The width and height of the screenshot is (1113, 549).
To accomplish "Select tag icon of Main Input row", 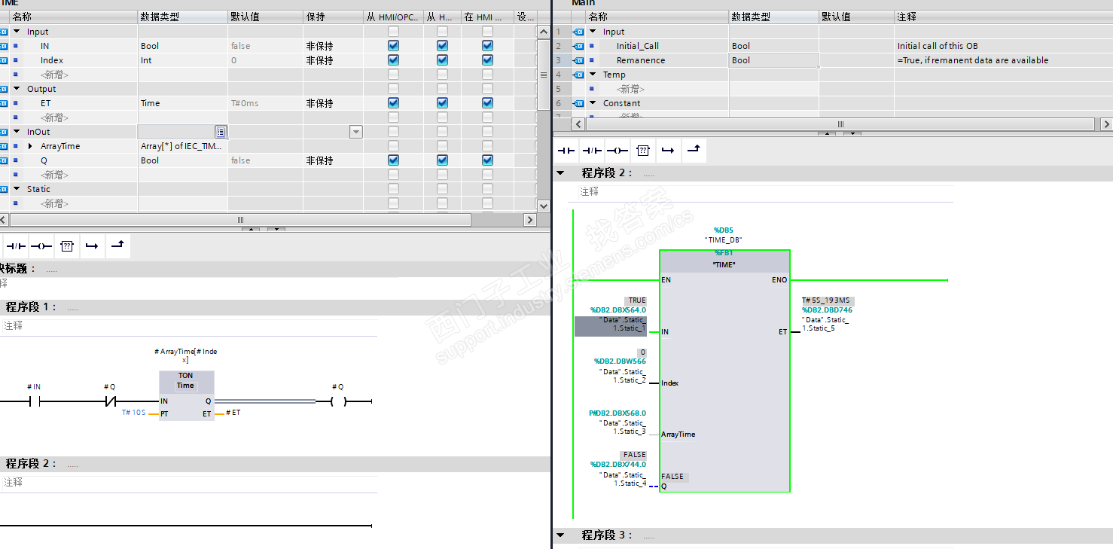I will tap(578, 32).
